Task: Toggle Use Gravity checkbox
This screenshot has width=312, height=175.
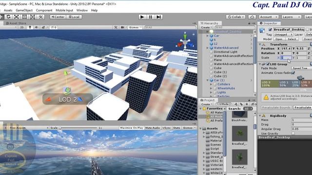Action: (x=293, y=134)
